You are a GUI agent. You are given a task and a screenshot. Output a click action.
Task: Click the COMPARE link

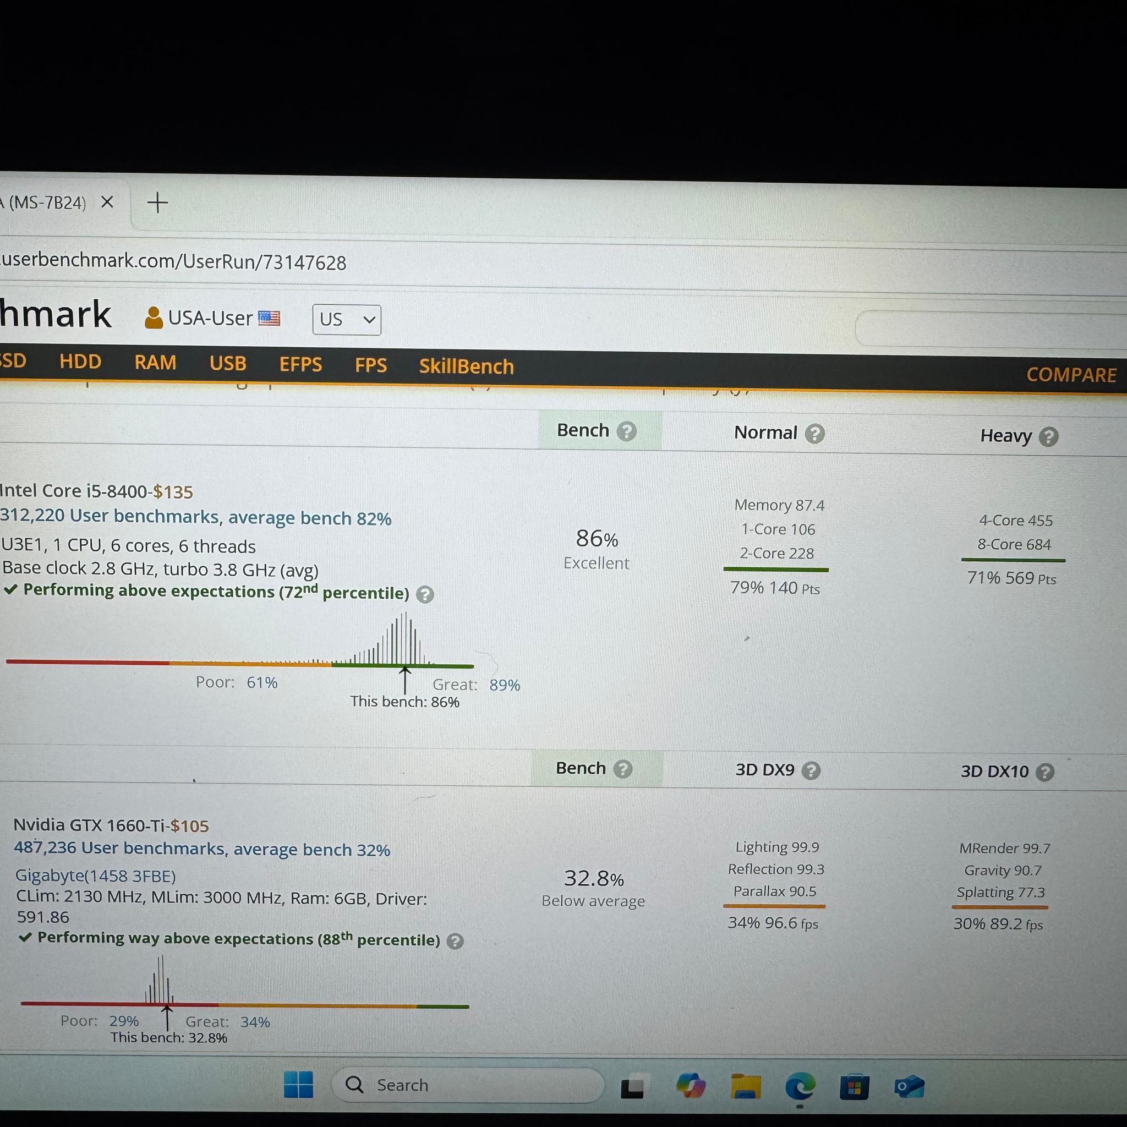pyautogui.click(x=1071, y=375)
